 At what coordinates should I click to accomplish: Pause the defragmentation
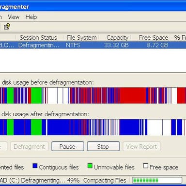click(68, 146)
